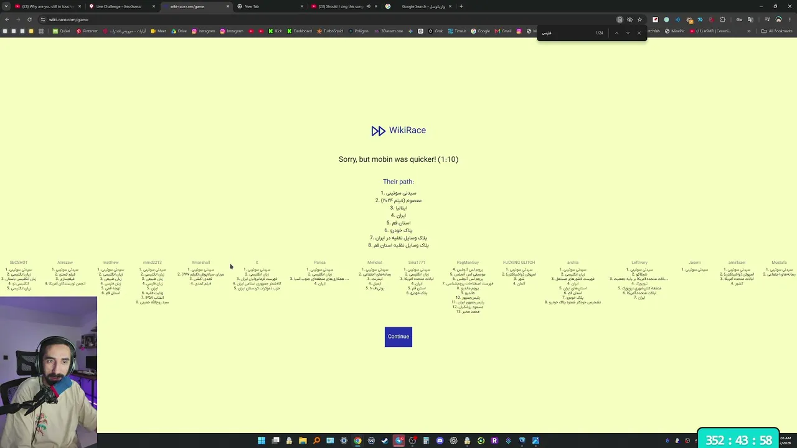797x448 pixels.
Task: Close the find bar
Action: point(639,32)
